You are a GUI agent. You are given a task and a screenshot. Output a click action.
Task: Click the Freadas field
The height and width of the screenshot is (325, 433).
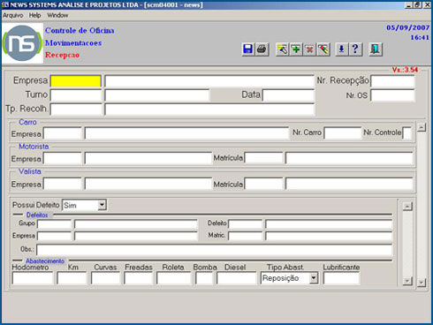[x=138, y=278]
